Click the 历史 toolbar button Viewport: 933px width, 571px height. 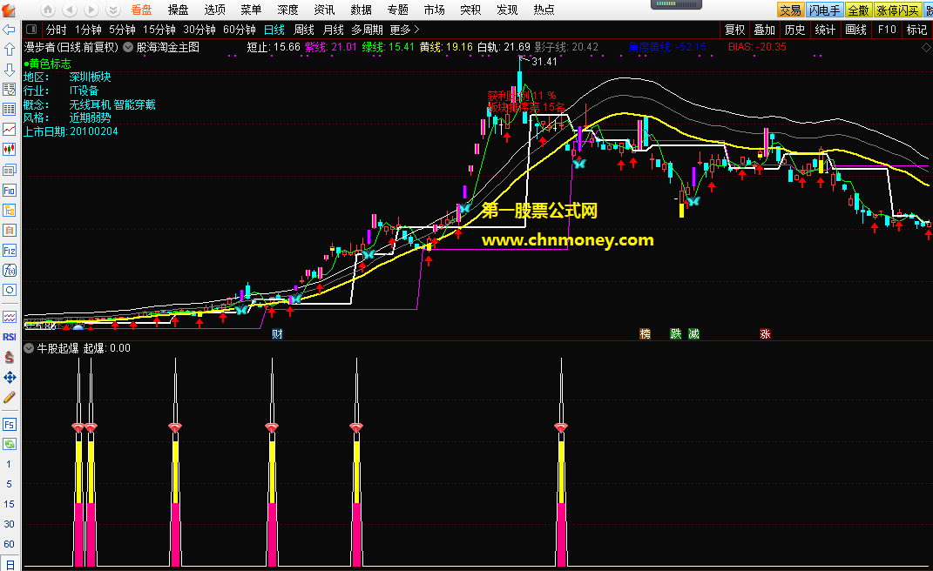click(x=795, y=30)
